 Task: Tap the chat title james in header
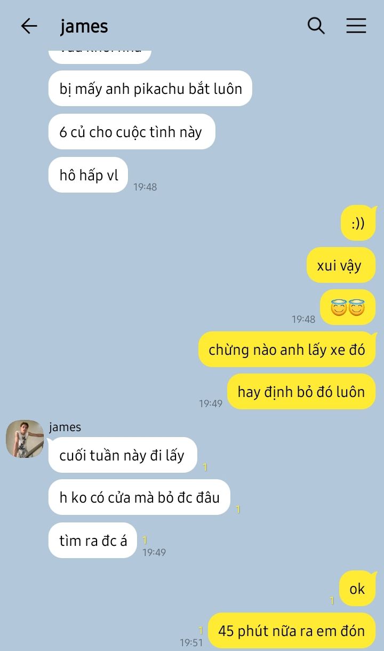(x=84, y=26)
